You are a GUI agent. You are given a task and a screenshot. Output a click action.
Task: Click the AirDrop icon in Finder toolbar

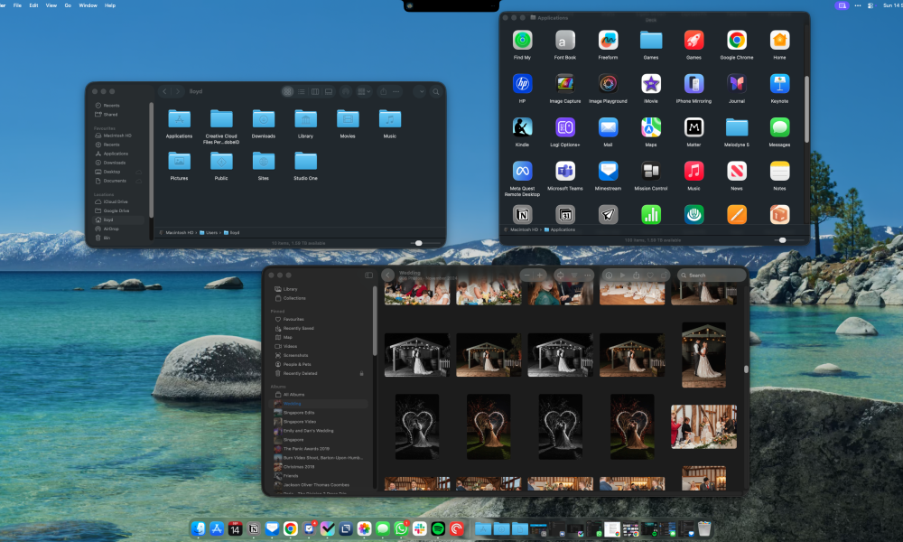click(x=345, y=91)
